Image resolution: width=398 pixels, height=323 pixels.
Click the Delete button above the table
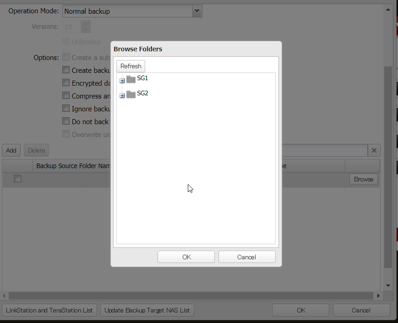click(36, 150)
